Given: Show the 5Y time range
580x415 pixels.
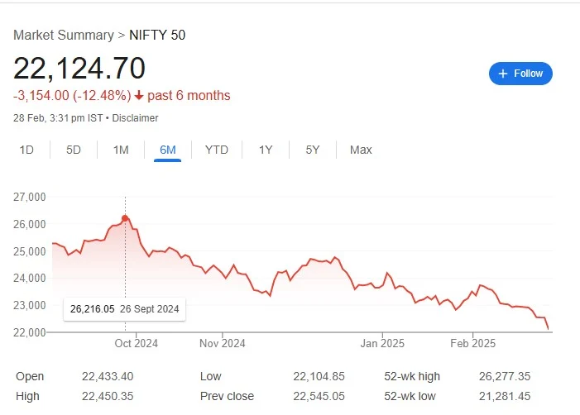Looking at the screenshot, I should click(313, 150).
